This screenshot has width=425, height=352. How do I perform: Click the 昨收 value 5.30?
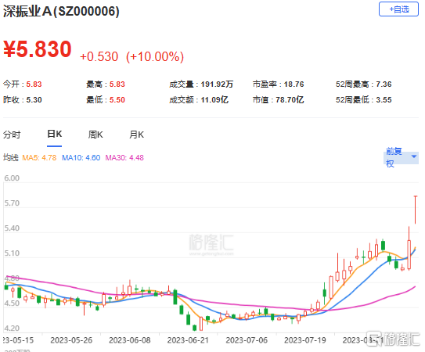[34, 100]
